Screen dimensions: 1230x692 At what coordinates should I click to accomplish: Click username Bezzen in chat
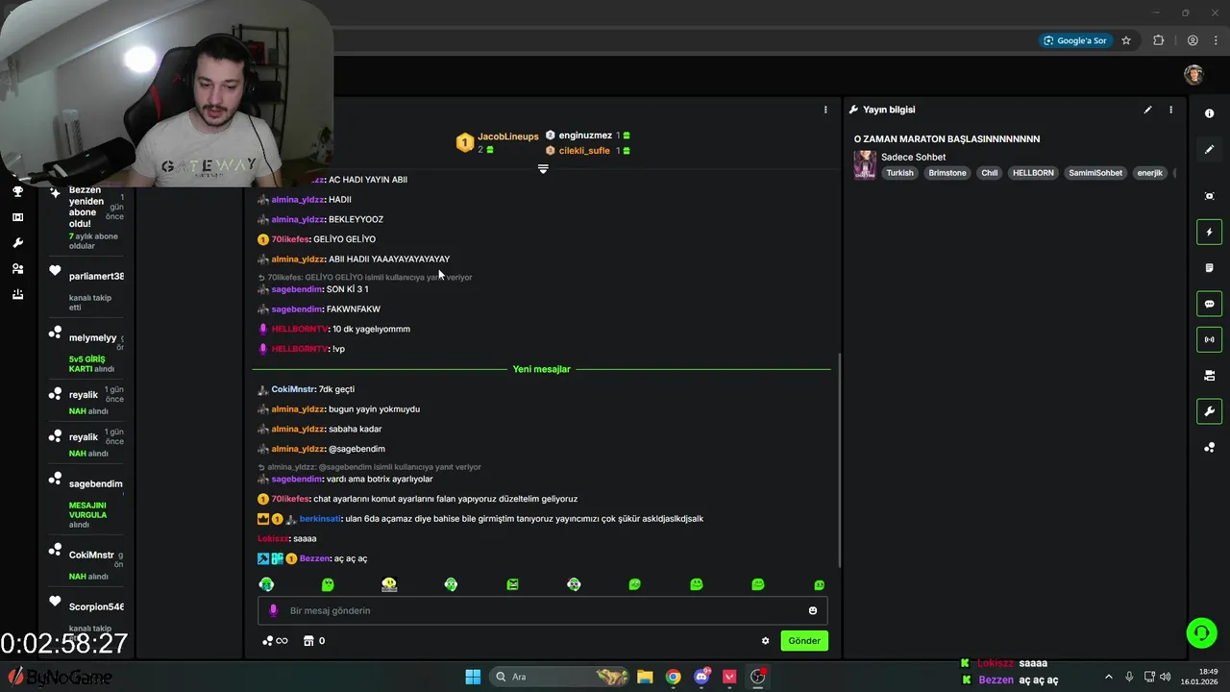click(x=314, y=558)
